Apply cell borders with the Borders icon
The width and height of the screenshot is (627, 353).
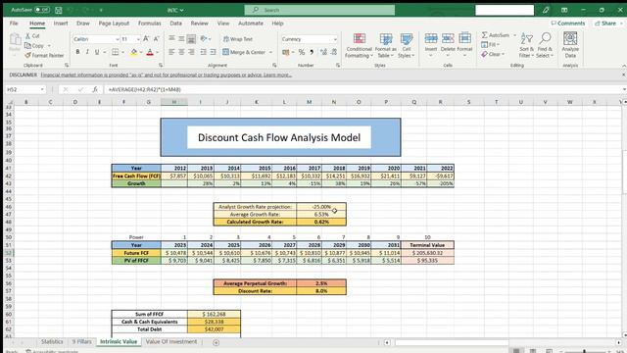point(116,52)
